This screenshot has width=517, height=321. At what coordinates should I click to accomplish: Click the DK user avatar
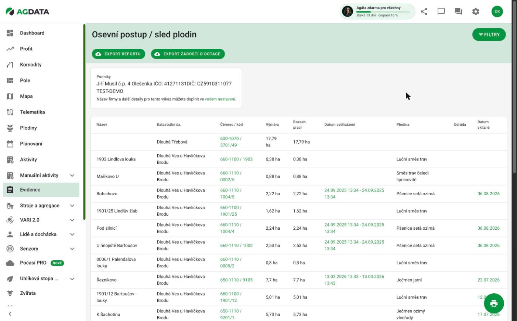(497, 11)
